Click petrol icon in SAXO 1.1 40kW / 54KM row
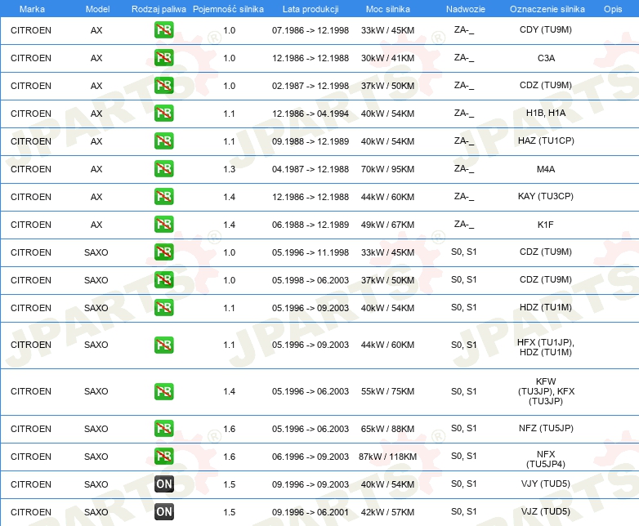The height and width of the screenshot is (526, 639). [x=163, y=307]
